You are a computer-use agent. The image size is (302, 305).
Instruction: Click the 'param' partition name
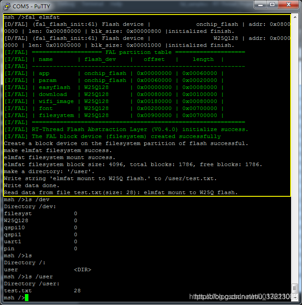48,80
